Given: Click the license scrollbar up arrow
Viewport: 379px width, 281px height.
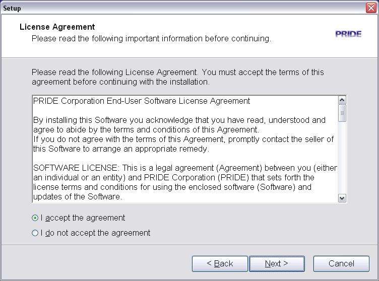Looking at the screenshot, I should coord(342,100).
